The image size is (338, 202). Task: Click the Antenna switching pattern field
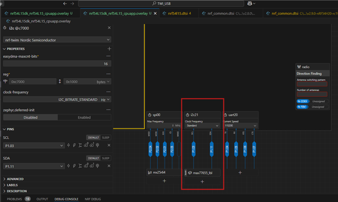(312, 84)
